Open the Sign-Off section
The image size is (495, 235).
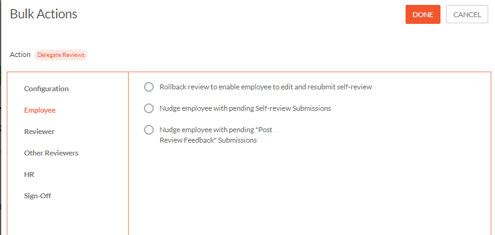(37, 196)
